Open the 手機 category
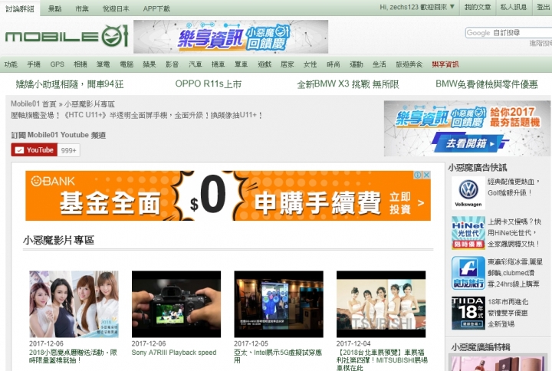Viewport: 552px width, 371px height. 34,64
